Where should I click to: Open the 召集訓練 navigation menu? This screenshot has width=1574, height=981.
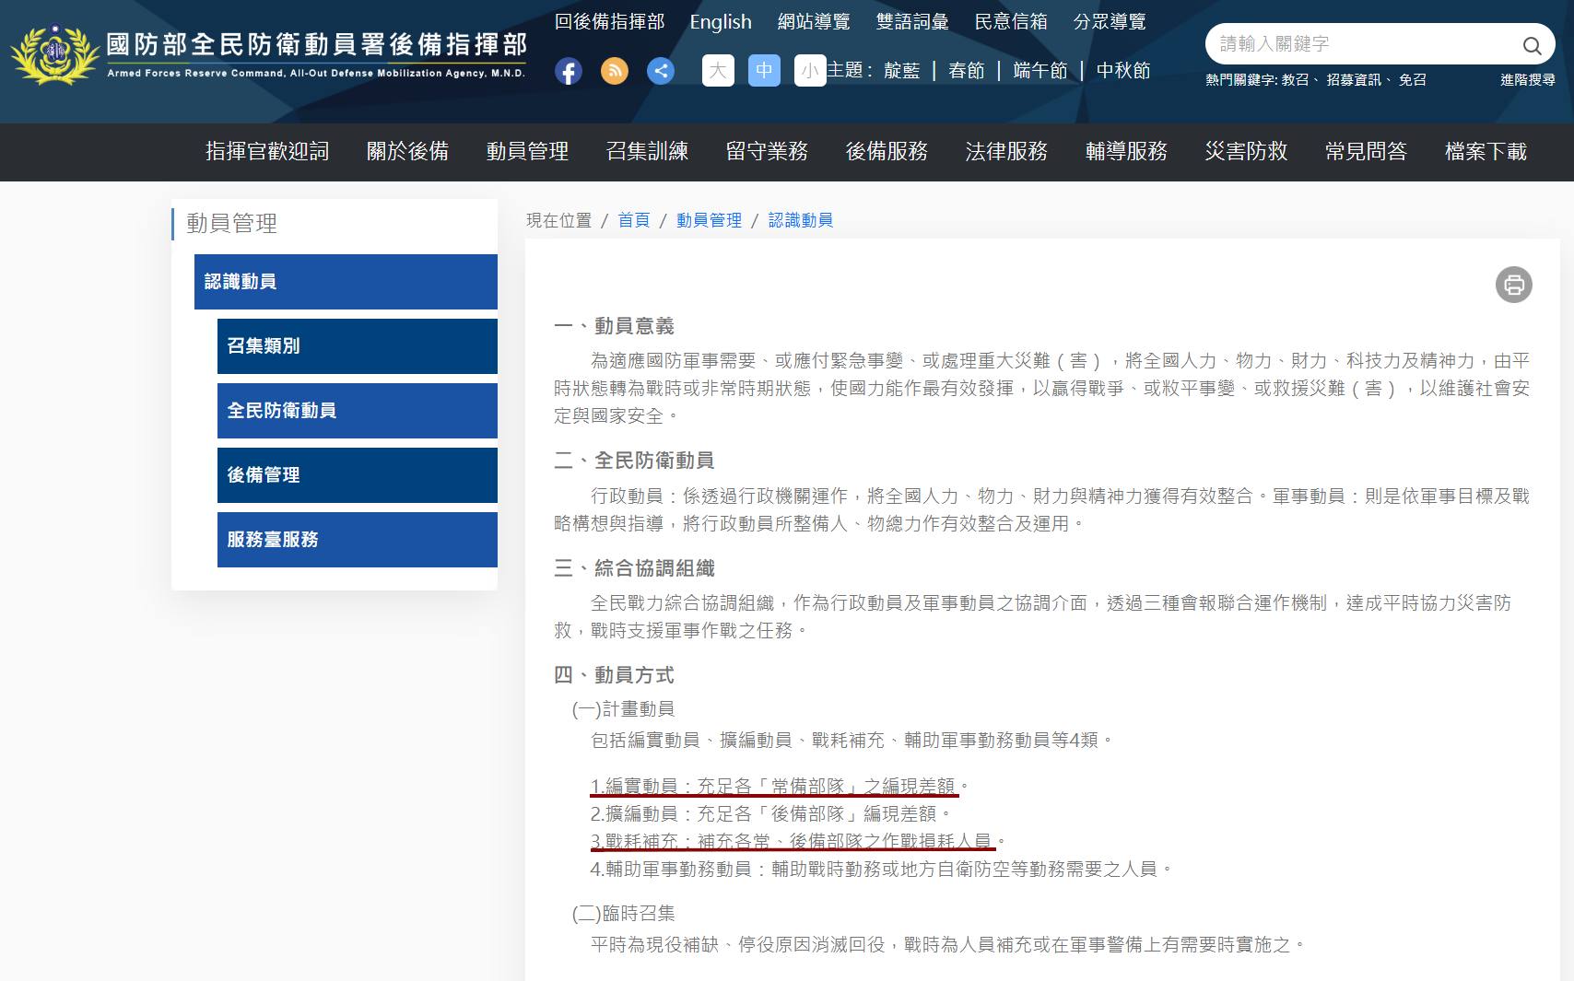647,152
